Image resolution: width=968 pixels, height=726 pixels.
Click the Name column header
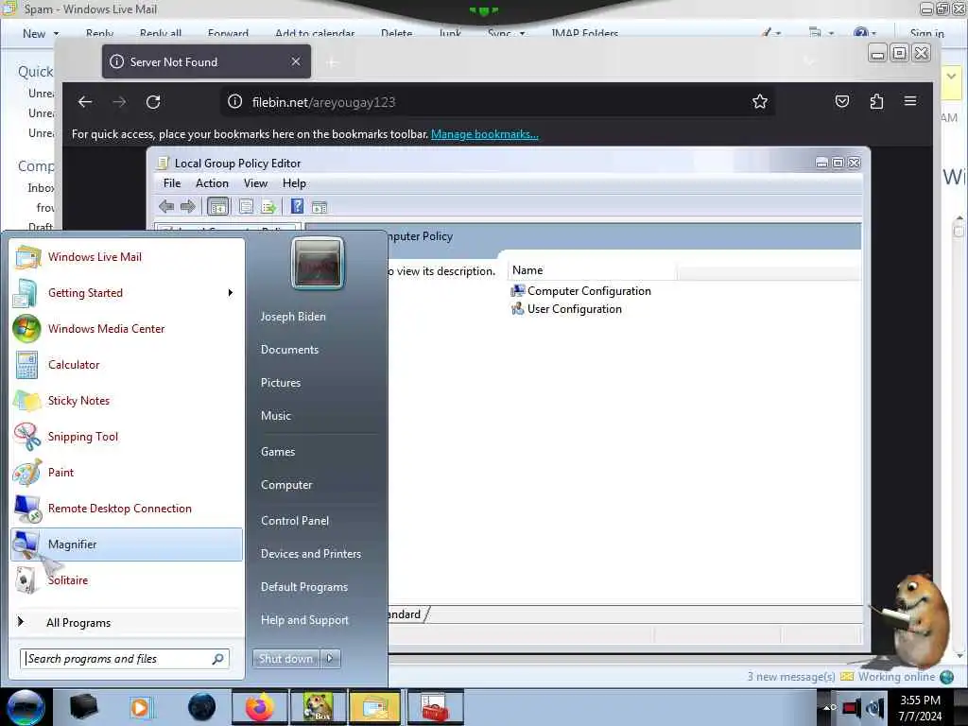click(x=592, y=270)
